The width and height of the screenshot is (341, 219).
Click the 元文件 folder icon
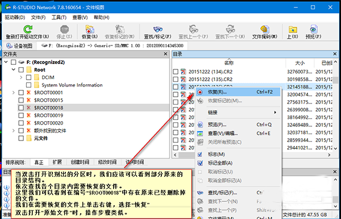click(x=29, y=138)
